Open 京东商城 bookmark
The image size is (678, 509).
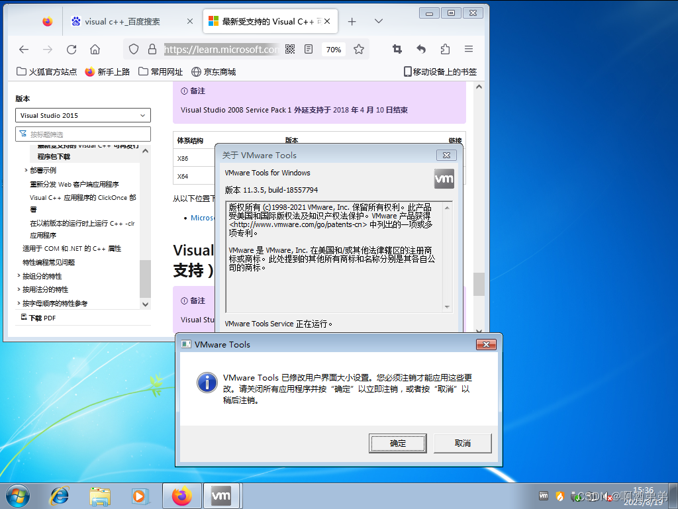coord(214,71)
